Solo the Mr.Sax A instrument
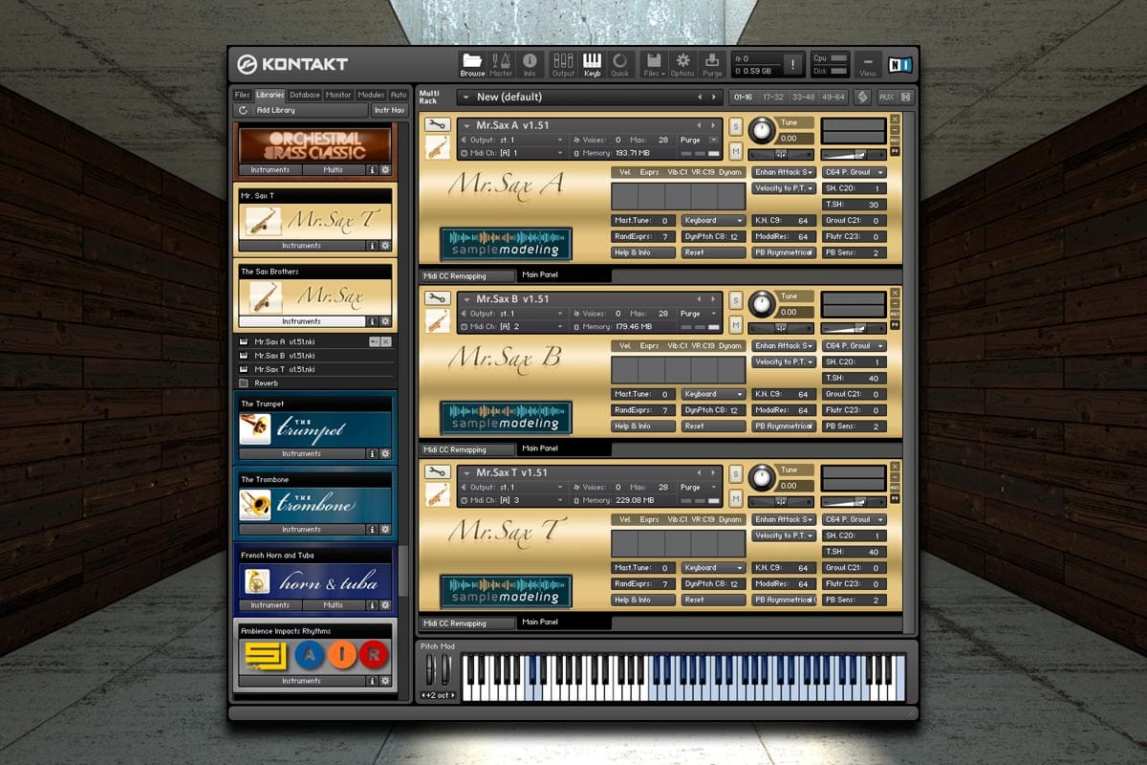 (x=736, y=126)
